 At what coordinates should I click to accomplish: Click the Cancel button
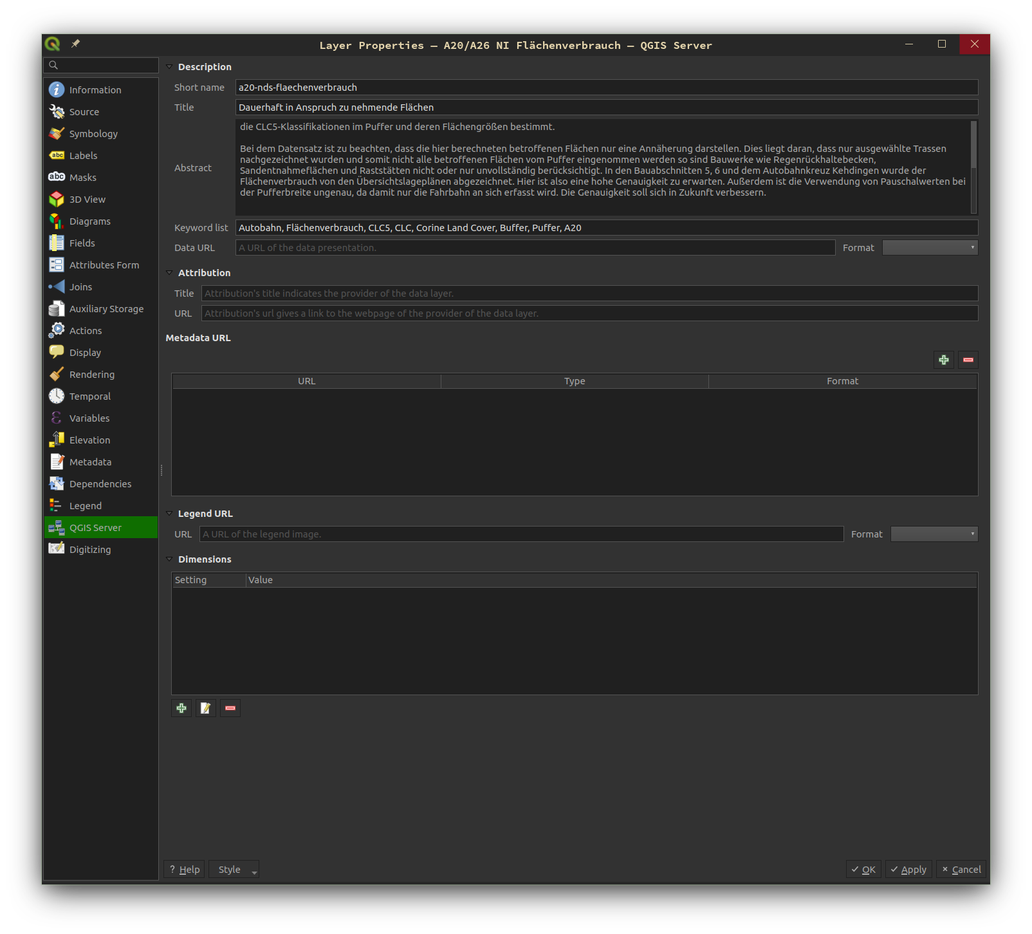(961, 870)
